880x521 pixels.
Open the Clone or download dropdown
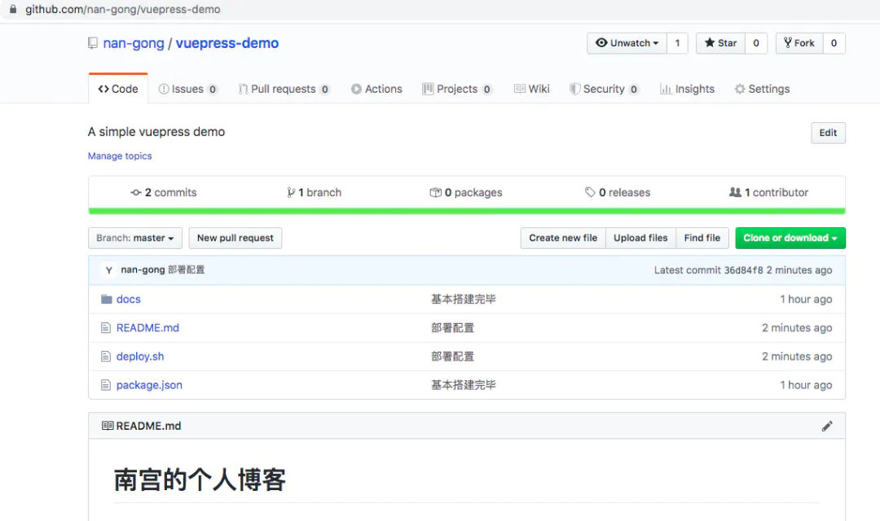coord(790,238)
